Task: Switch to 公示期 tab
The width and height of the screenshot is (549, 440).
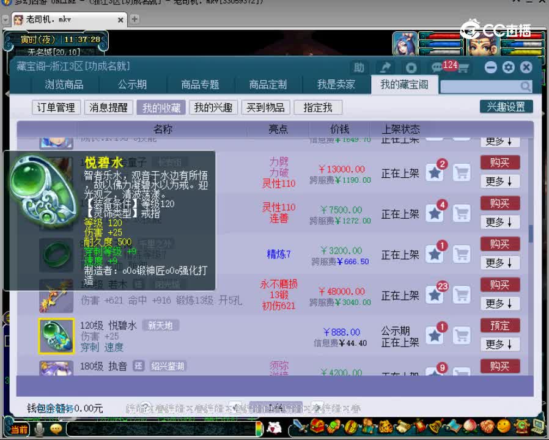Action: tap(132, 84)
